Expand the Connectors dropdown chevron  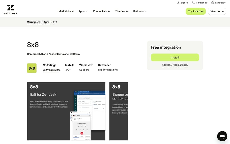(109, 12)
